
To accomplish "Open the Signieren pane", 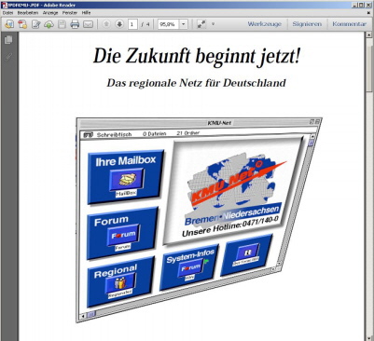I will click(x=307, y=24).
